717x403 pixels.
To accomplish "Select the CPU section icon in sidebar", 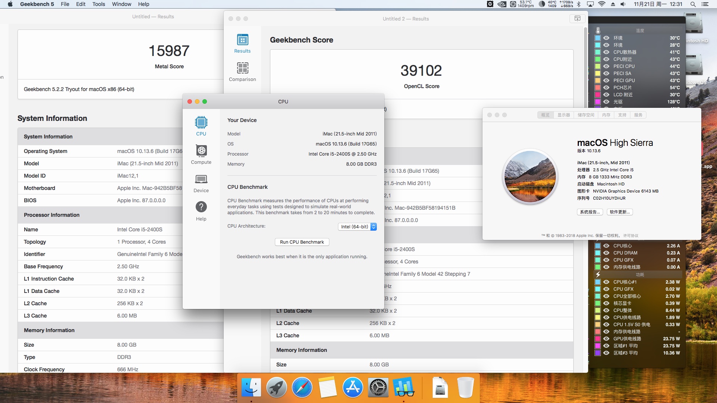I will pyautogui.click(x=201, y=122).
